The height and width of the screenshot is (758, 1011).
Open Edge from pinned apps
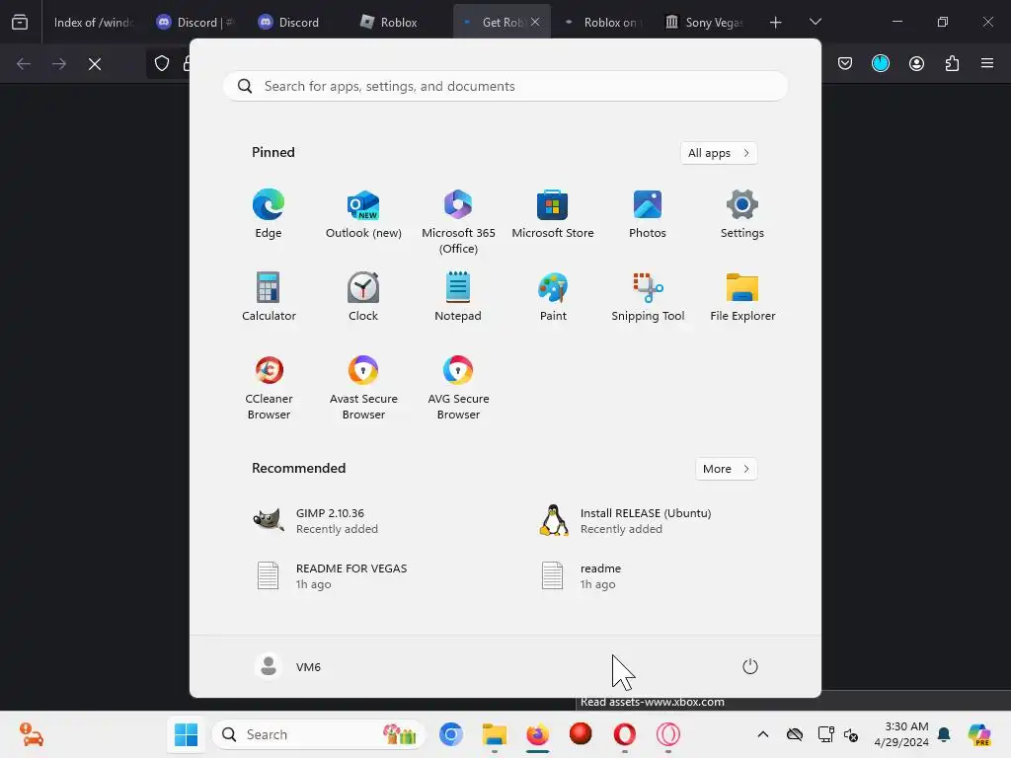coord(269,214)
